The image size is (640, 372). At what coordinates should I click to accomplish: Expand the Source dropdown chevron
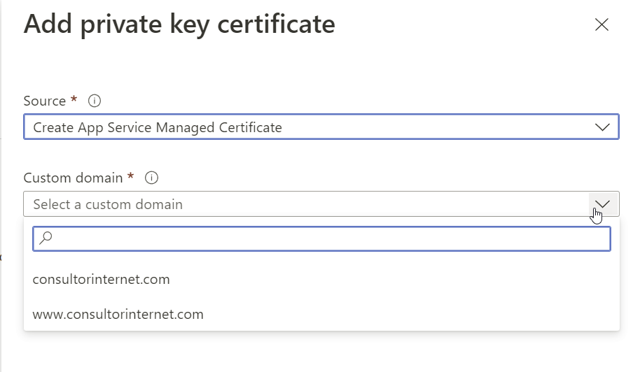click(x=602, y=127)
